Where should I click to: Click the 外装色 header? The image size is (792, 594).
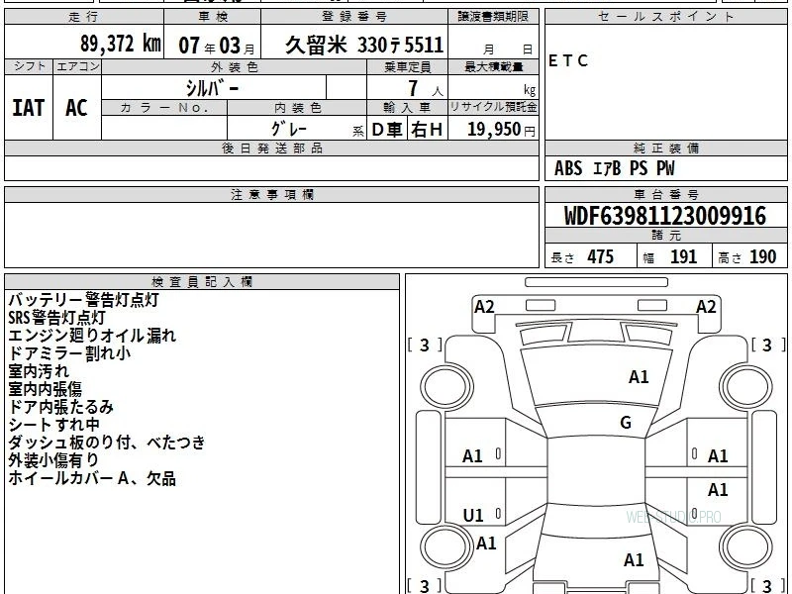[234, 66]
